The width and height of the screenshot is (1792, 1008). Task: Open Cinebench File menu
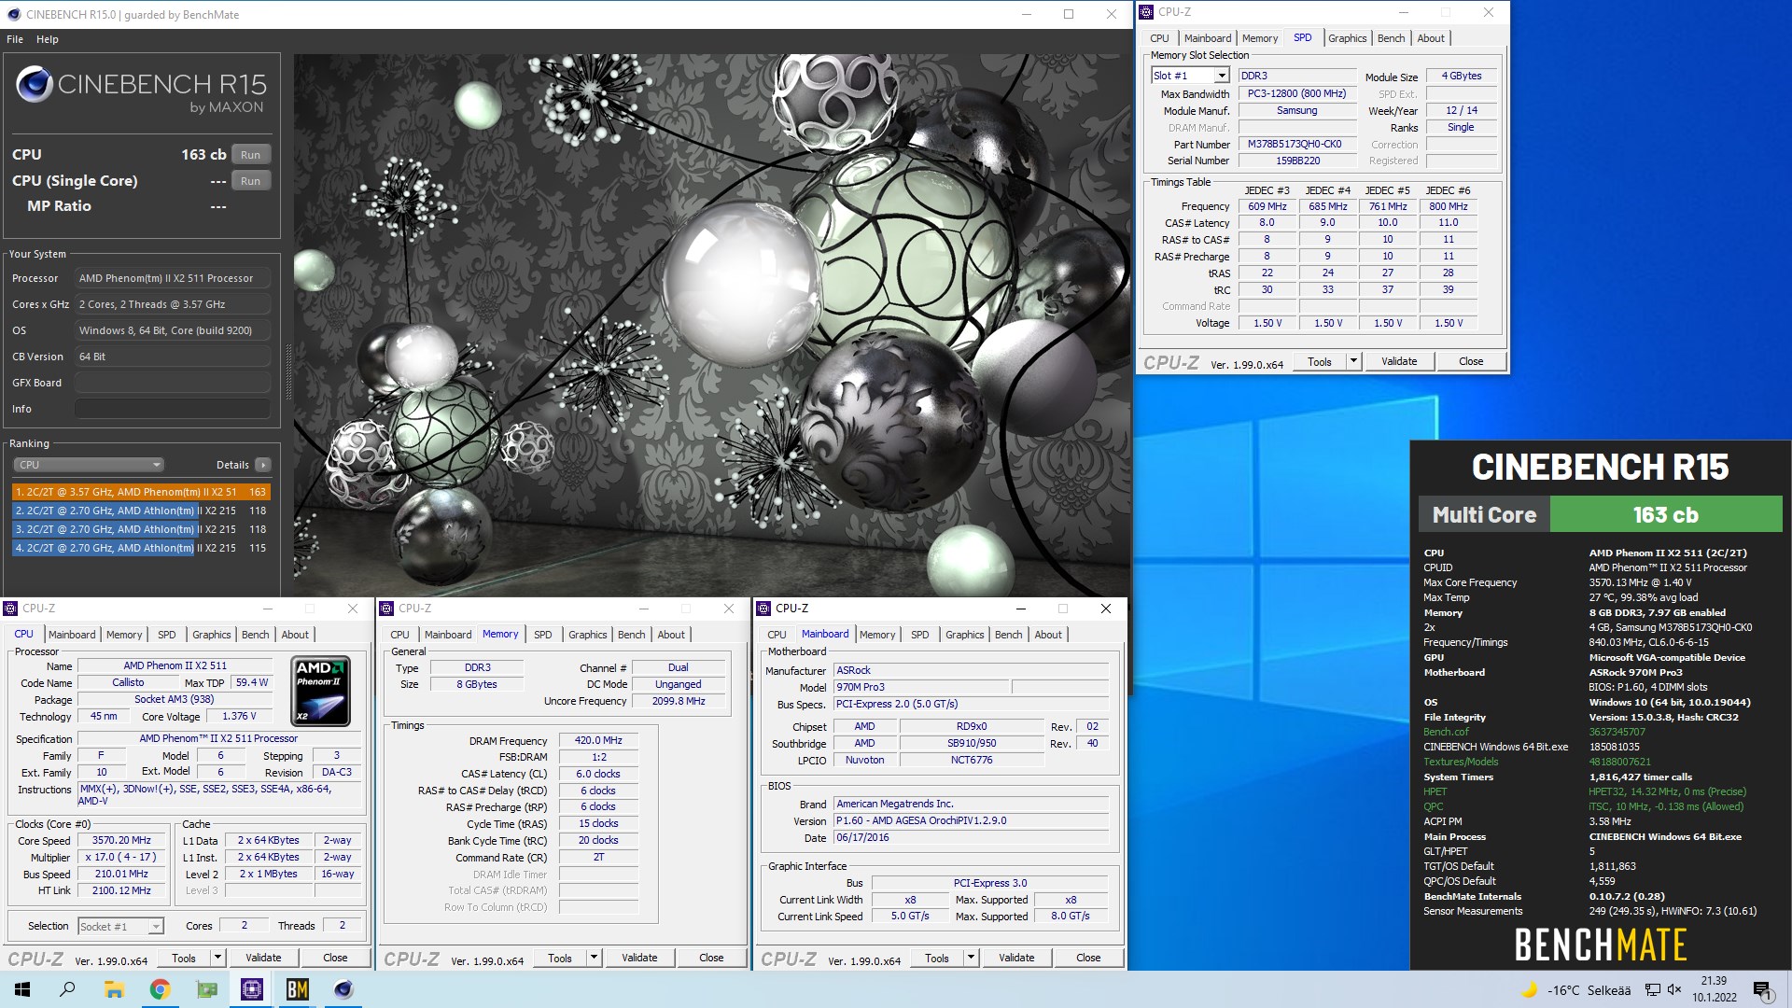15,39
